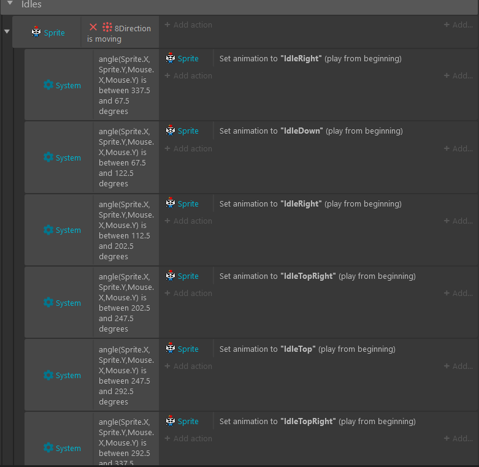
Task: Click System label of 67.5 to 122.5 event
Action: click(x=68, y=158)
